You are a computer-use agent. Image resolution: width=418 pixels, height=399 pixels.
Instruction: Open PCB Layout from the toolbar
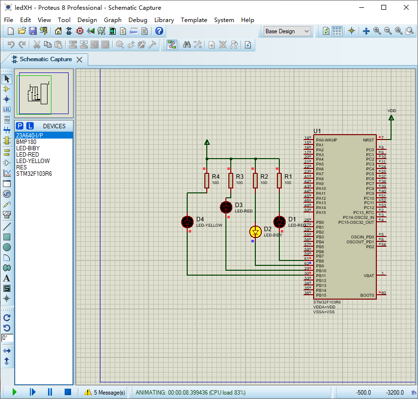[80, 31]
